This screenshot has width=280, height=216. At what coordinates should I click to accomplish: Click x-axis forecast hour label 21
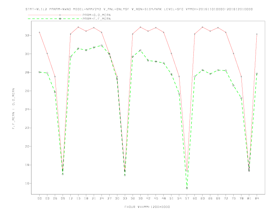[x=94, y=198]
